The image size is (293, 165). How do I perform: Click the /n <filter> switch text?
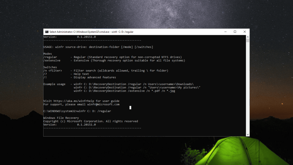click(x=53, y=71)
